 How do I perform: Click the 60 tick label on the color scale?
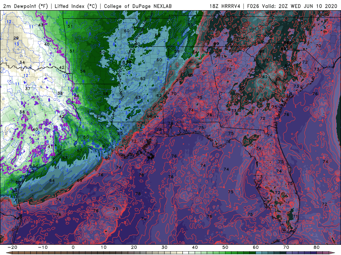[x=256, y=247]
